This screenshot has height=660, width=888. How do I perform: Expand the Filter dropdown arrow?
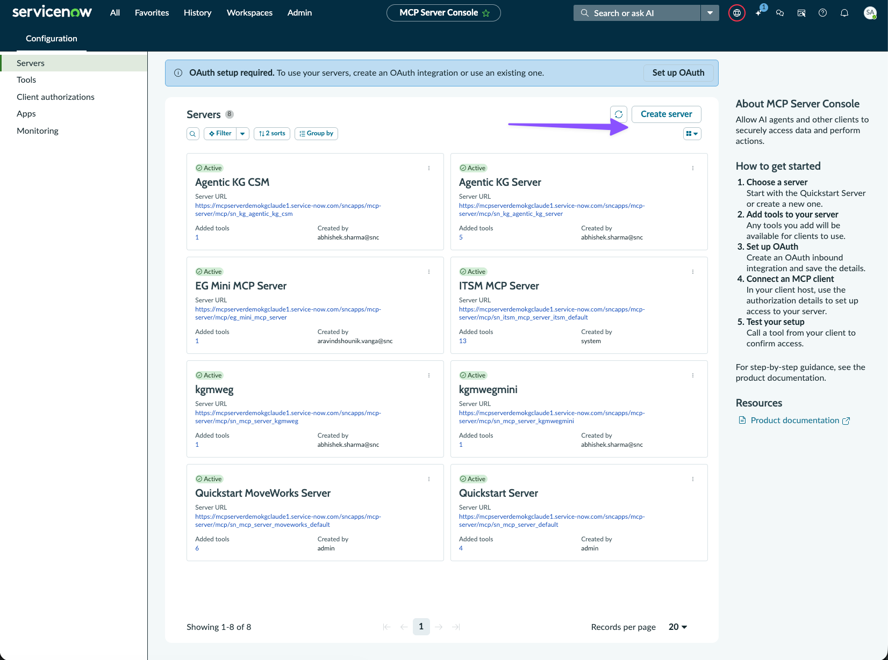(x=242, y=134)
